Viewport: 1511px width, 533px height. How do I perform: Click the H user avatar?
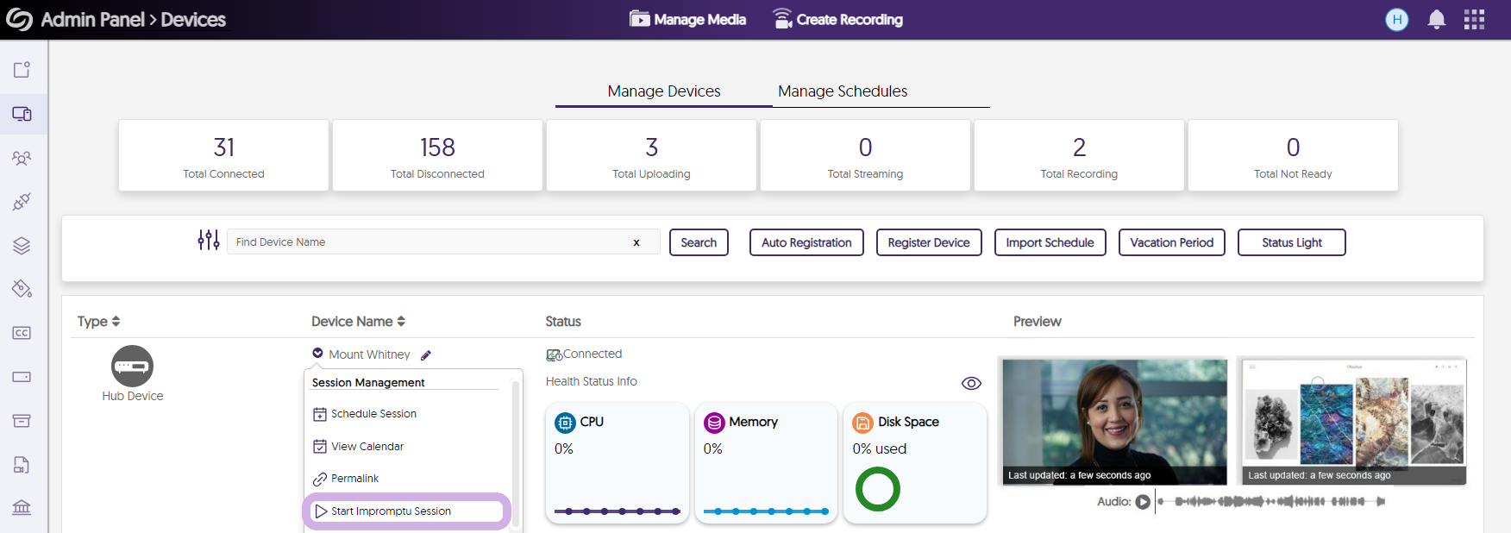(1396, 20)
